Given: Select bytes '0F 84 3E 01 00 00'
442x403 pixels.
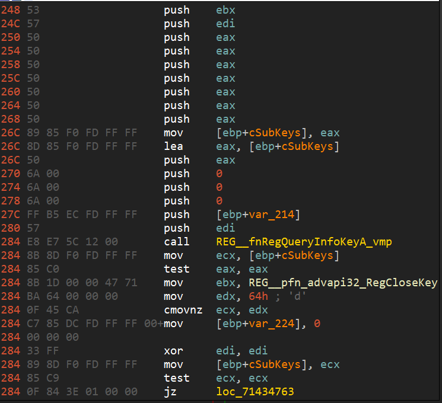Looking at the screenshot, I should (82, 392).
